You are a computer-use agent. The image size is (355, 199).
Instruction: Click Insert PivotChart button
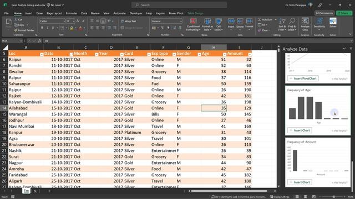coord(303,78)
